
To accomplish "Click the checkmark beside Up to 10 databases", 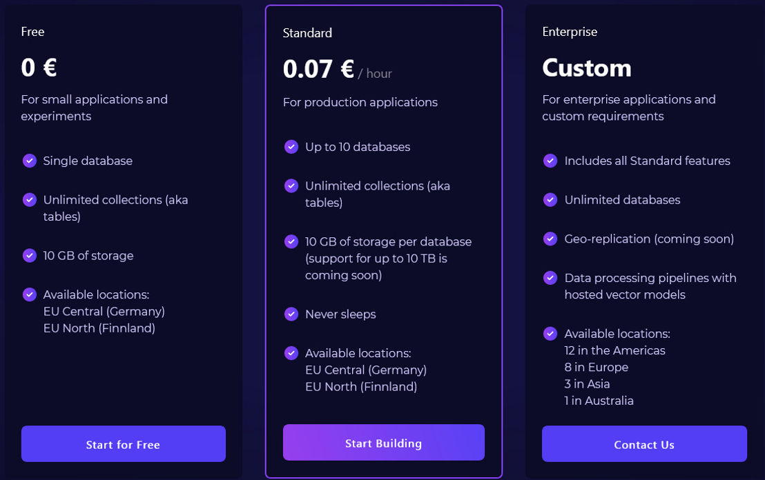I will 291,147.
